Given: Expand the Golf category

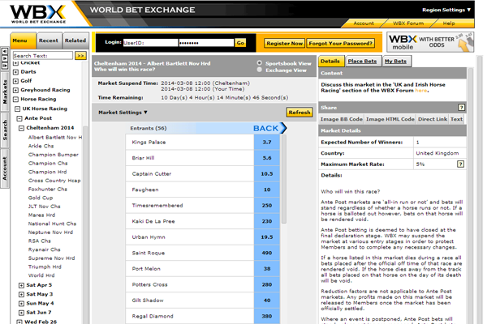Looking at the screenshot, I should coord(15,81).
